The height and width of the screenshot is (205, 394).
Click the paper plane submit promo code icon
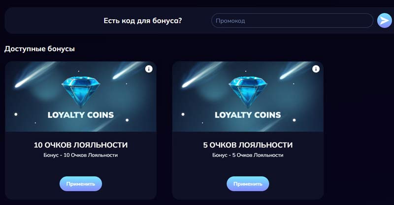point(384,21)
